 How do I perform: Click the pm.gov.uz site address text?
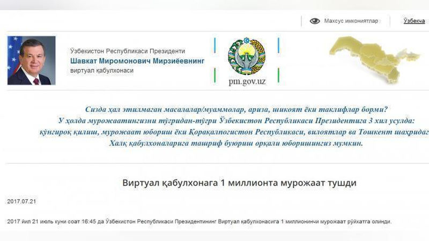coord(246,81)
